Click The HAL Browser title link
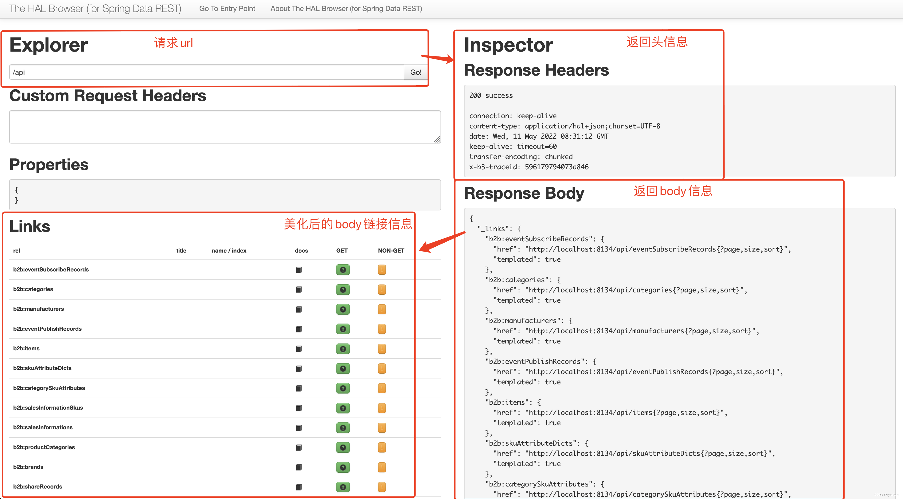The image size is (903, 499). (x=95, y=8)
